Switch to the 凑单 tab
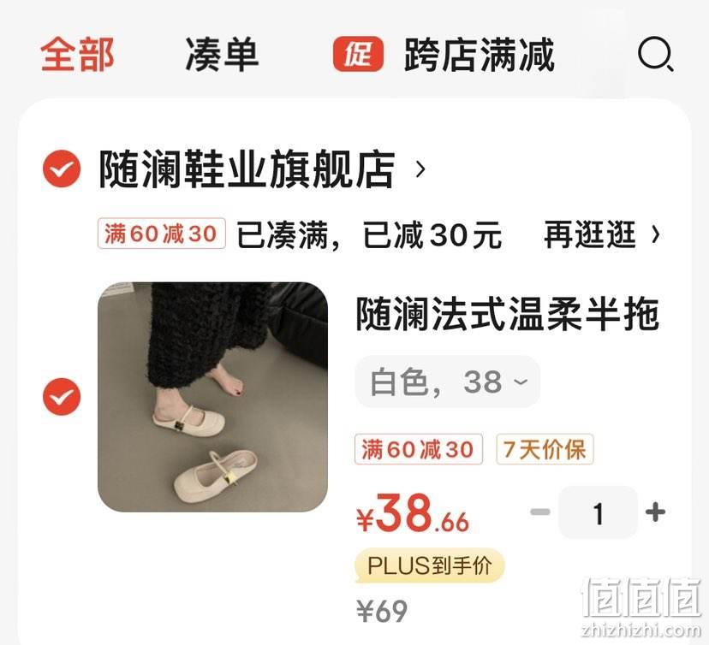The height and width of the screenshot is (645, 709). click(222, 55)
